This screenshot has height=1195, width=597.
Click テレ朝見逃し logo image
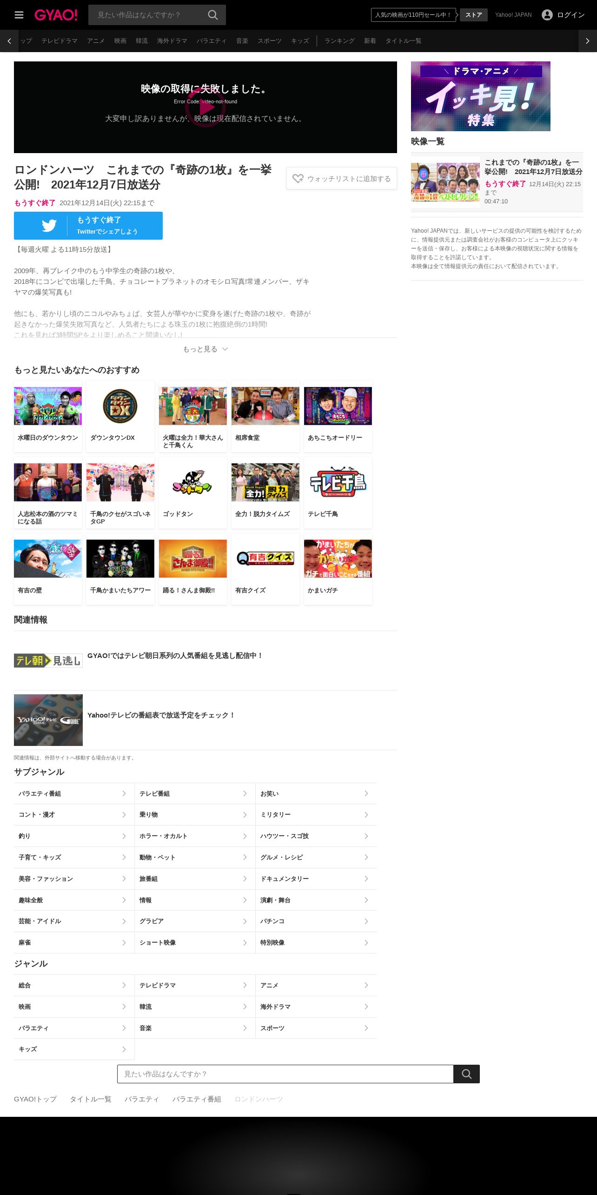(48, 661)
